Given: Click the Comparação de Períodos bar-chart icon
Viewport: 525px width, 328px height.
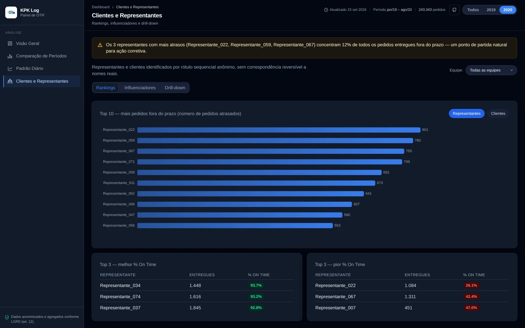Looking at the screenshot, I should (x=10, y=56).
